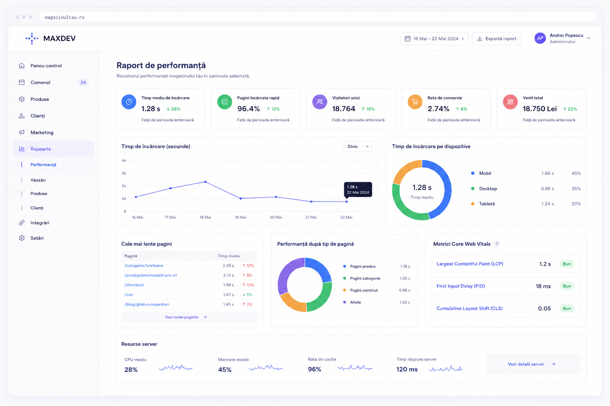
Task: Click the green icon on Pagini încărcate rapid
Action: [x=224, y=102]
